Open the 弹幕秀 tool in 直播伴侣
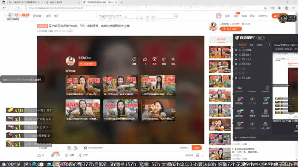The height and width of the screenshot is (167, 298). click(252, 113)
